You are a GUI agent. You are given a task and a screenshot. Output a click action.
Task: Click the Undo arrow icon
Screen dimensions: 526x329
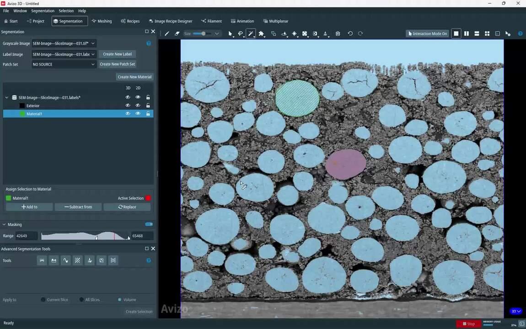(350, 33)
